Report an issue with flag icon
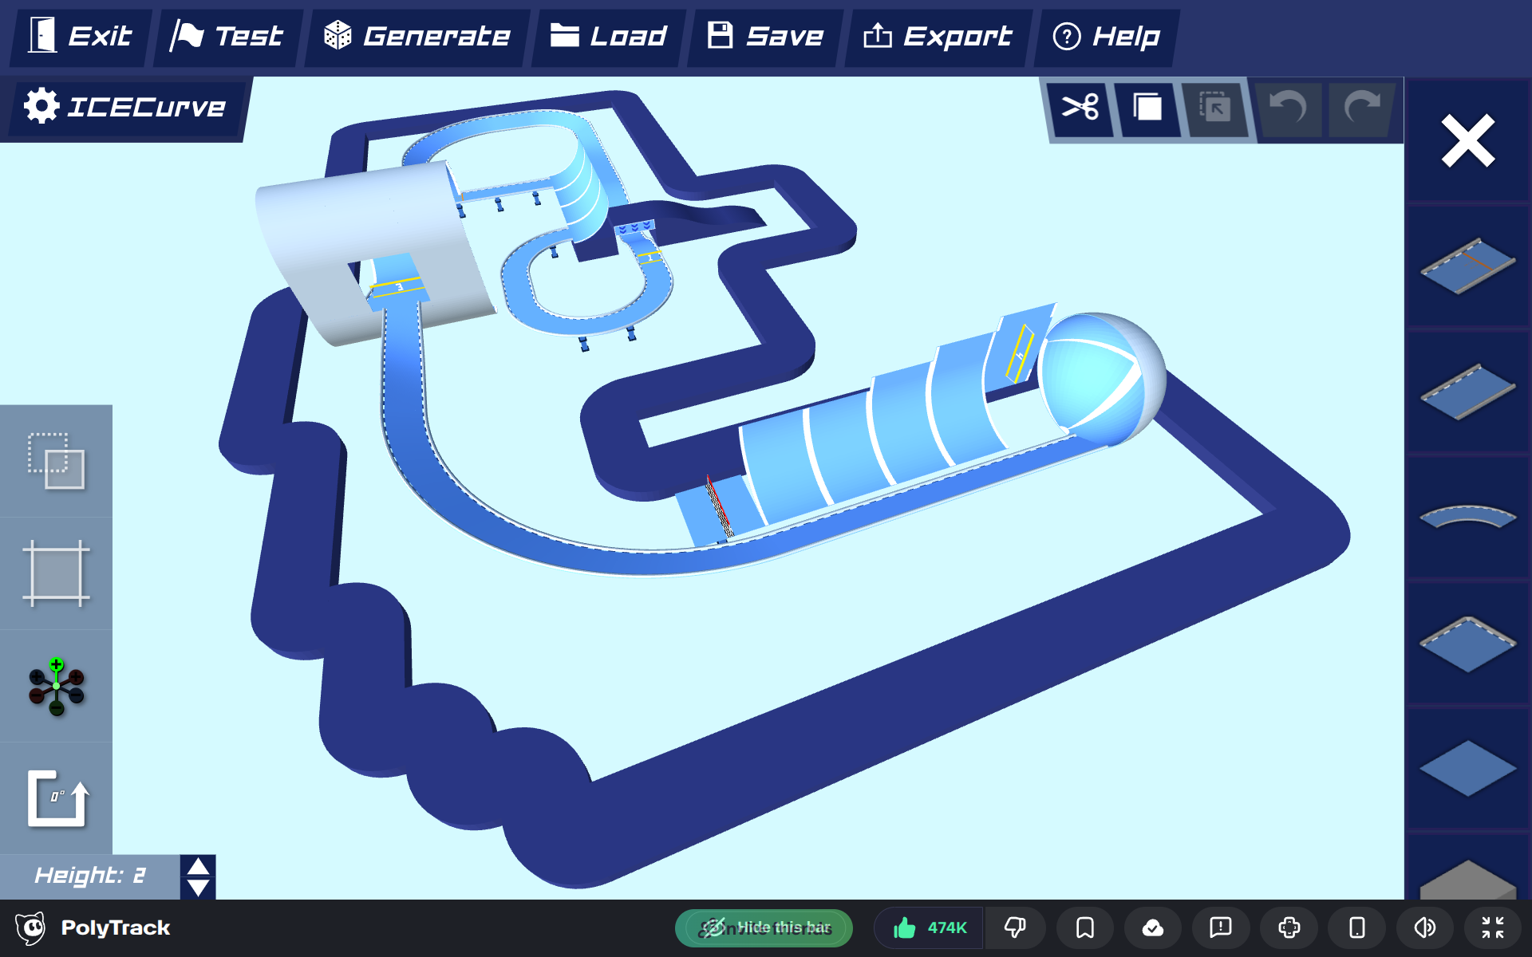The height and width of the screenshot is (957, 1532). (x=1221, y=928)
